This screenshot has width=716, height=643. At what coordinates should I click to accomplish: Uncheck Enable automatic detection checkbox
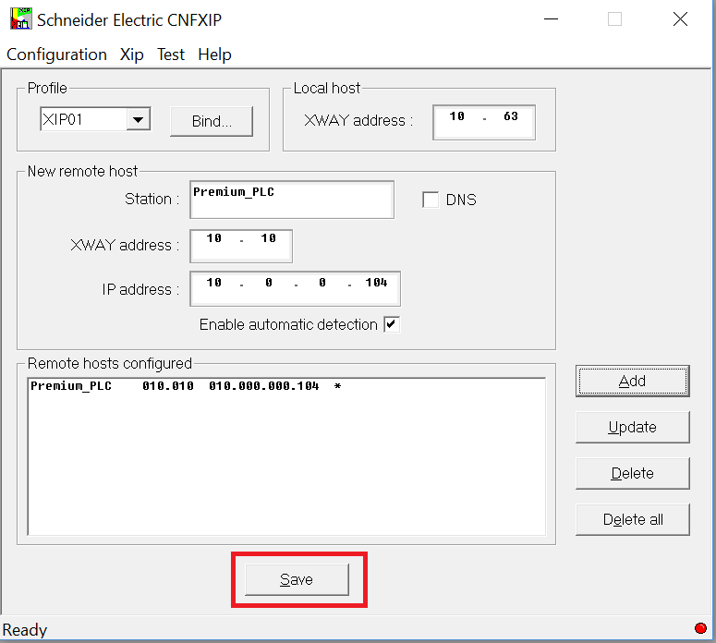392,324
